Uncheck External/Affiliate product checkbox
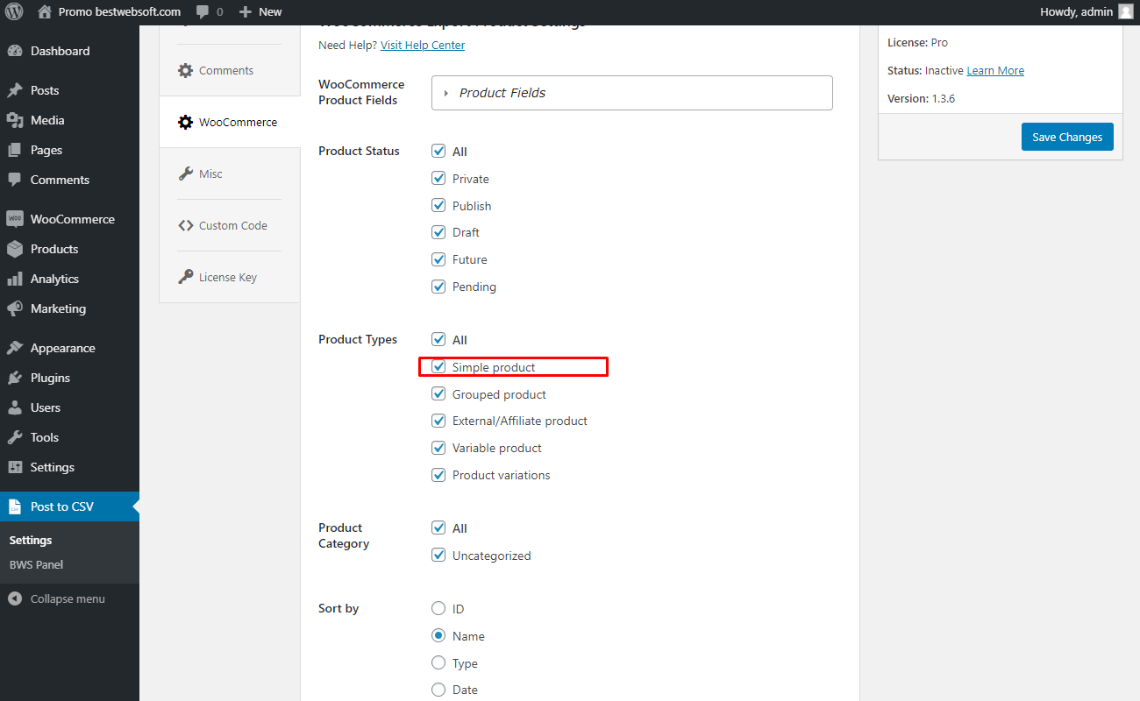1140x701 pixels. coord(438,420)
